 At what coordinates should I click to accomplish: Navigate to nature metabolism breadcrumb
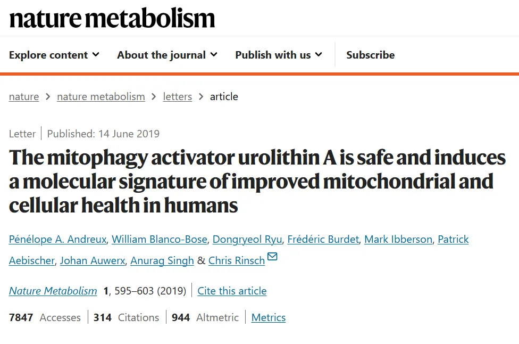tap(101, 96)
